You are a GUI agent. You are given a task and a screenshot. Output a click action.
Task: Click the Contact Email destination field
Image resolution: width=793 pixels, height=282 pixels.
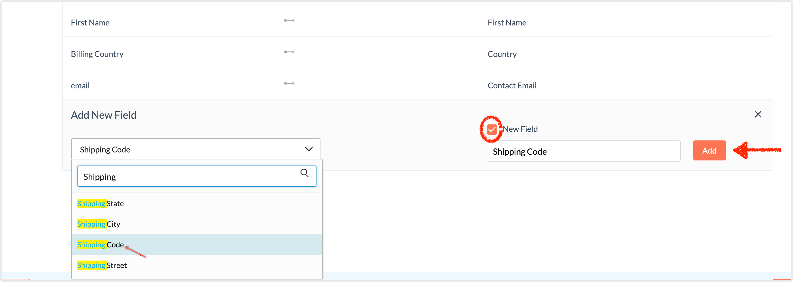512,85
